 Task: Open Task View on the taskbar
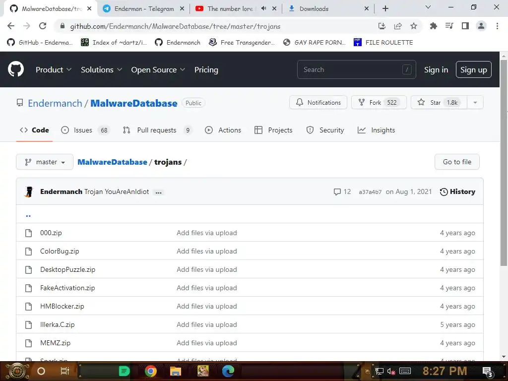coord(65,371)
